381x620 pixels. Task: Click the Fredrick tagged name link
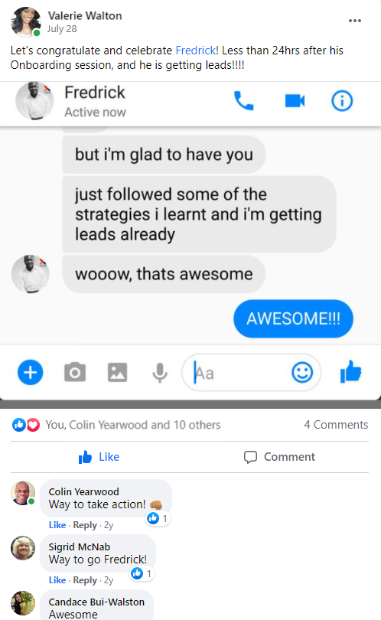(x=196, y=51)
